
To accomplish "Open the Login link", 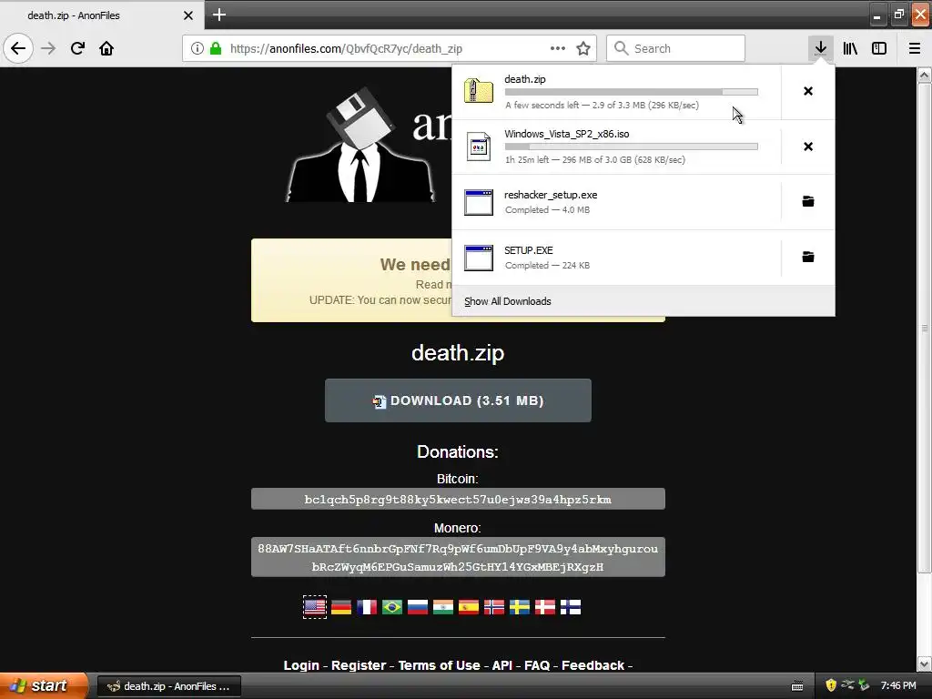I will (x=301, y=665).
